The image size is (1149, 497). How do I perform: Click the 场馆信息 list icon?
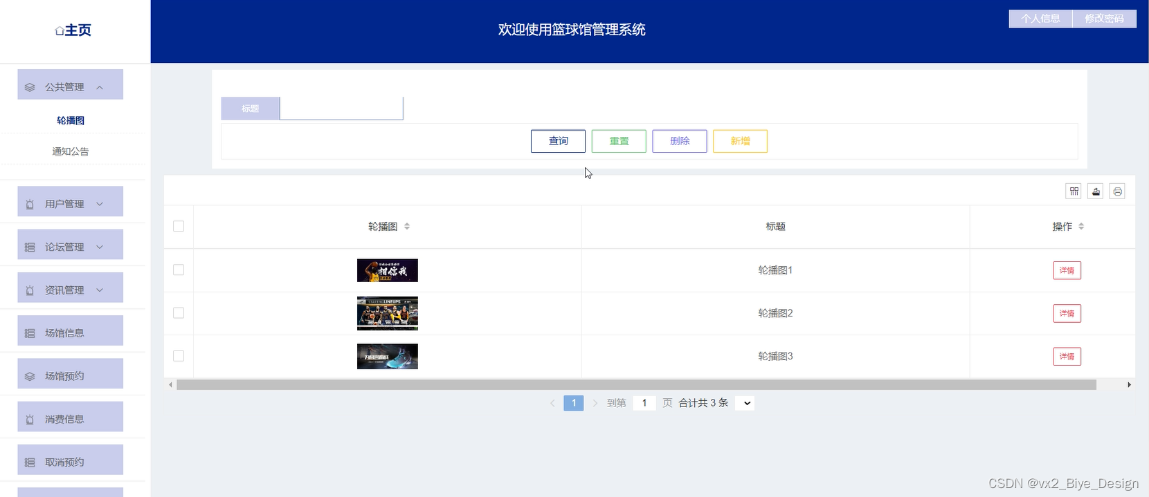coord(30,333)
